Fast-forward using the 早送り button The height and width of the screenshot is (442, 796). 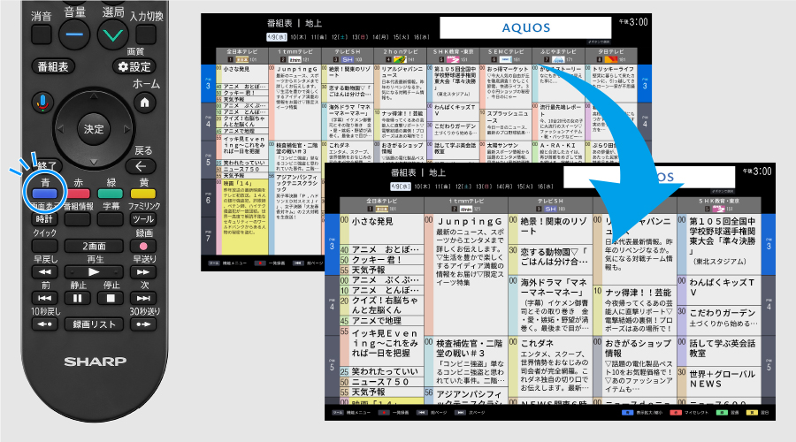pyautogui.click(x=143, y=272)
